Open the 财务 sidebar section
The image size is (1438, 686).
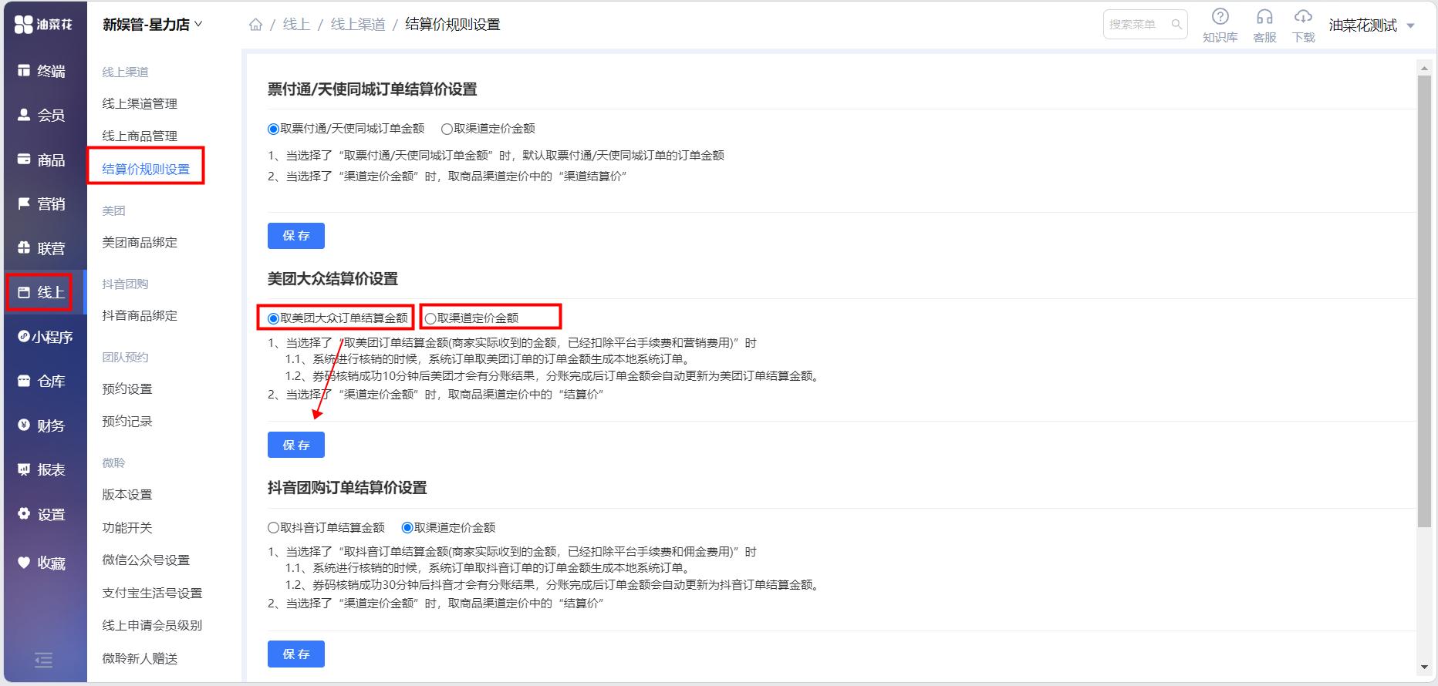(42, 425)
